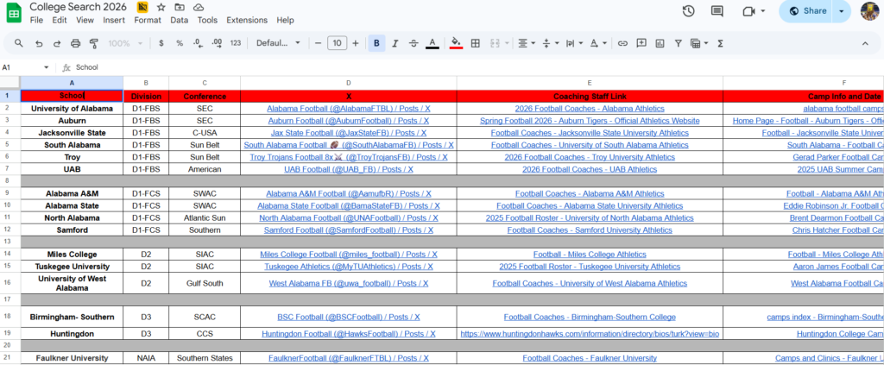Open the huntingdonhawks.com URL link

(590, 334)
